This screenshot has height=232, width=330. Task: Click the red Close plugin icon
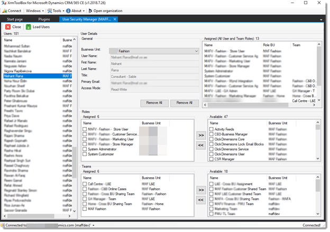click(8, 26)
